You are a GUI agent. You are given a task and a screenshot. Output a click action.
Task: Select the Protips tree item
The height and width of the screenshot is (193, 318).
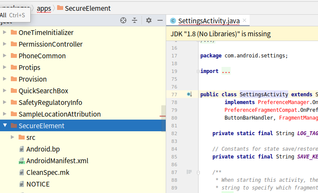click(29, 67)
